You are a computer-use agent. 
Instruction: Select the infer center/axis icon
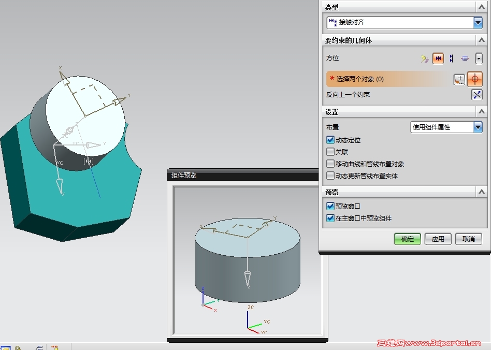pos(465,58)
